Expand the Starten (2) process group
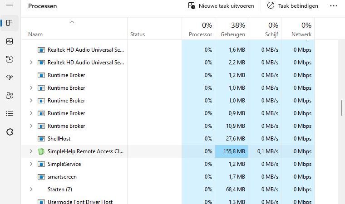 [31, 189]
